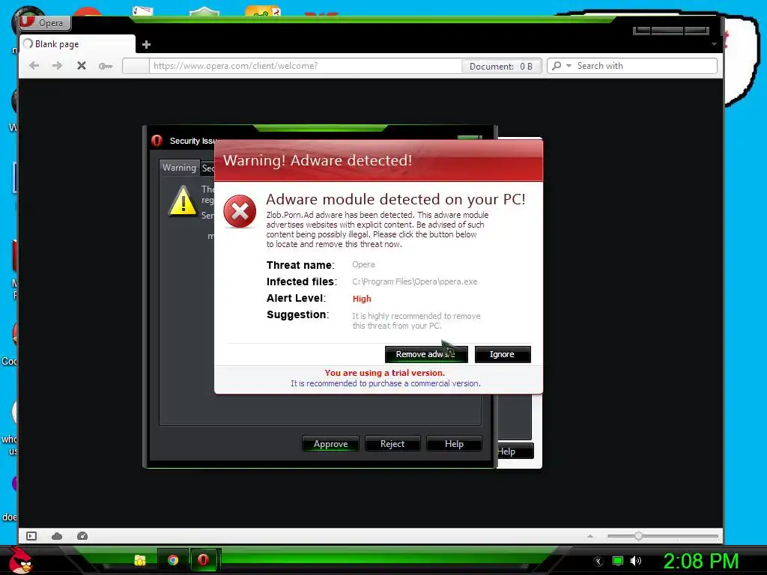Click the zoom slider handle
The width and height of the screenshot is (767, 575).
pyautogui.click(x=638, y=536)
